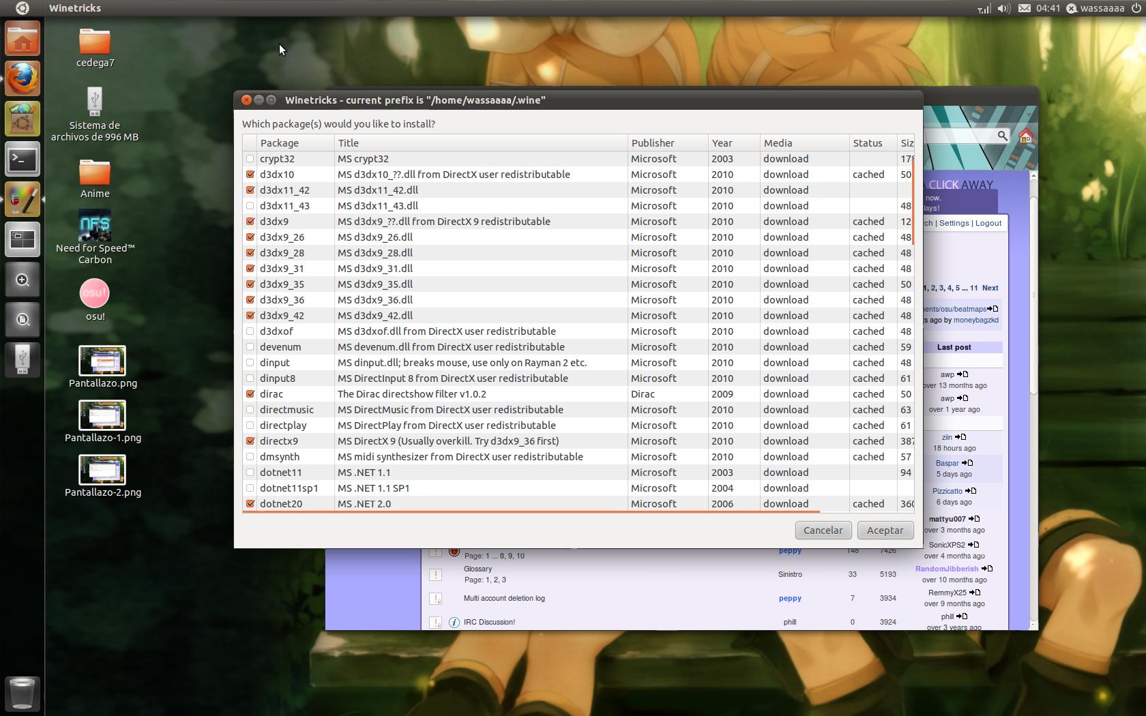Check the crypt32 package checkbox
Viewport: 1146px width, 716px height.
click(250, 159)
